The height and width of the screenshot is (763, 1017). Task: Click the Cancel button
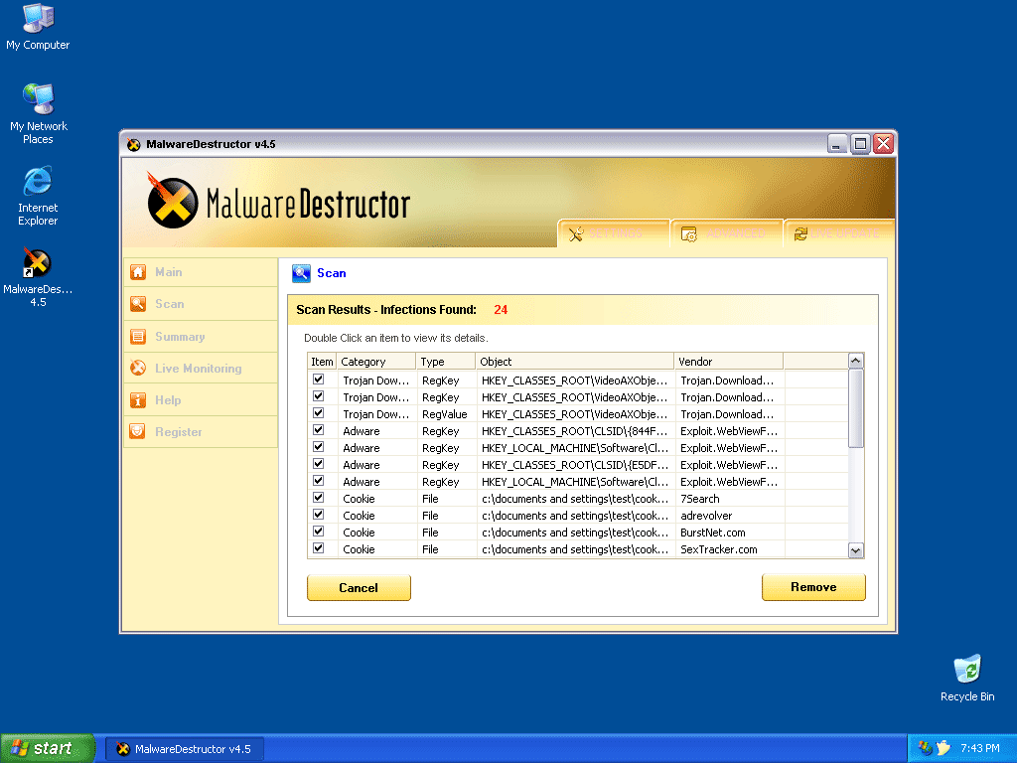point(359,587)
